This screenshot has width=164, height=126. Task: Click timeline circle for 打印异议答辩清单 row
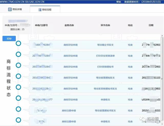pyautogui.click(x=18, y=54)
